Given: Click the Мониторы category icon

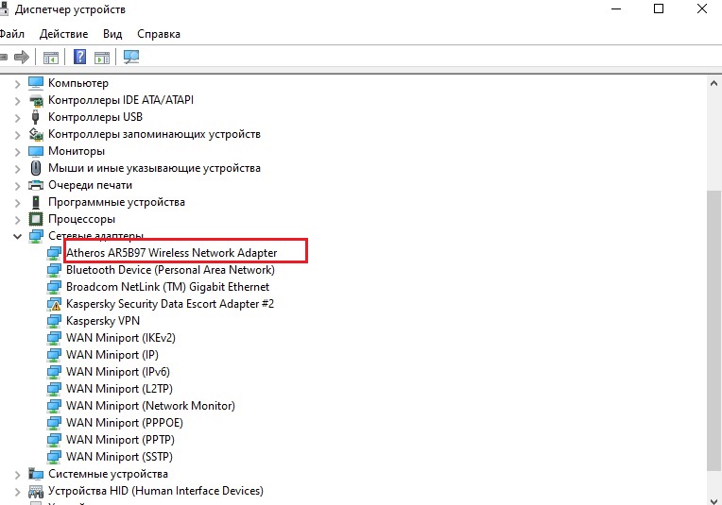Looking at the screenshot, I should (x=36, y=151).
